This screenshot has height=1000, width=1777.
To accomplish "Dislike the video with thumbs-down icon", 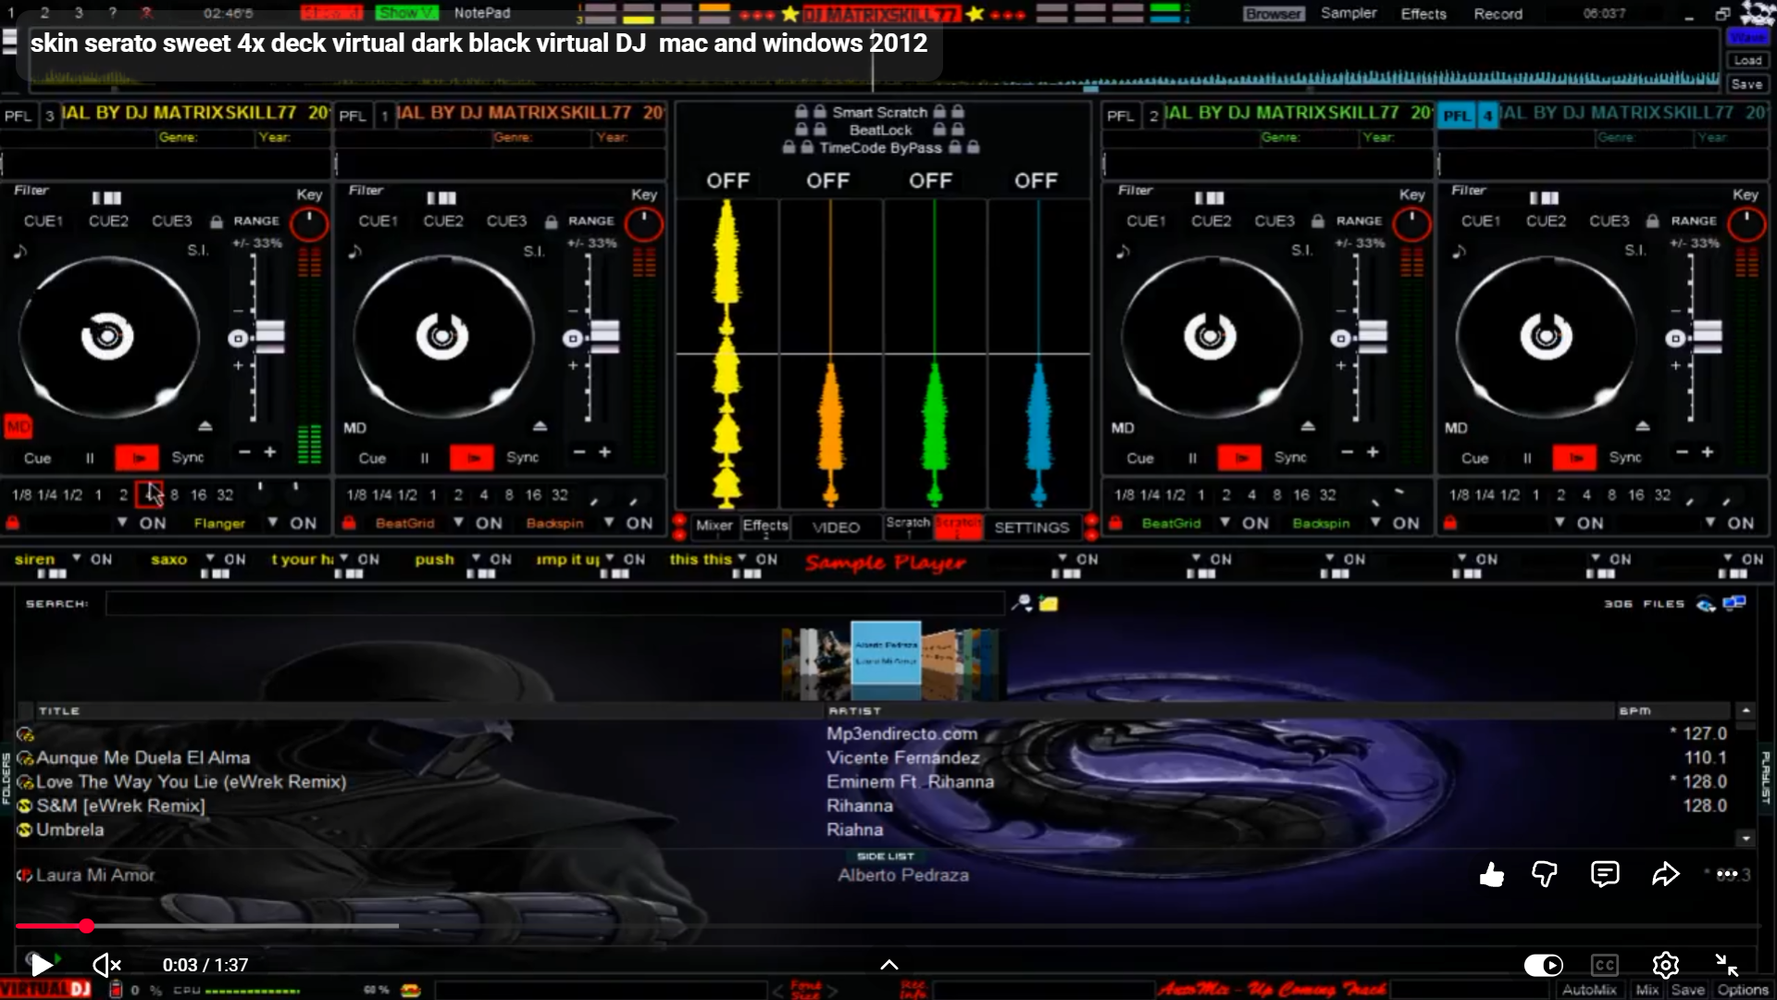I will tap(1545, 874).
